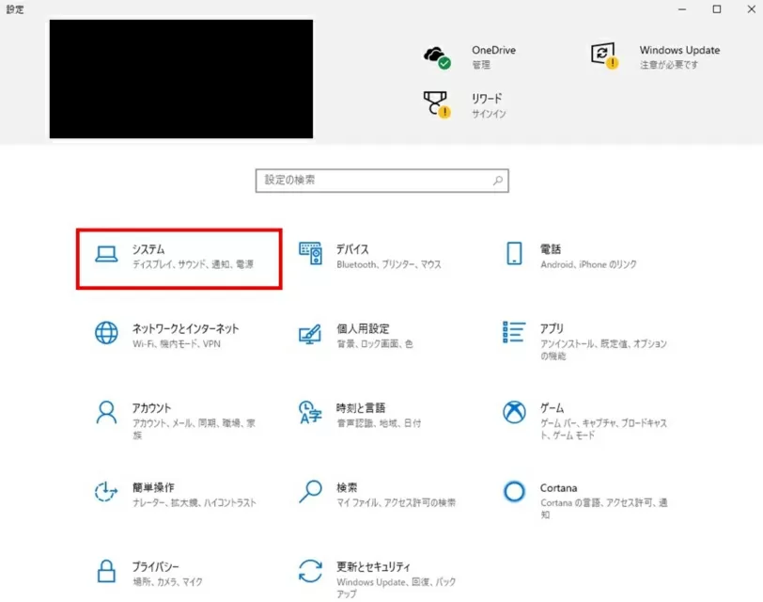763x602 pixels.
Task: Open 個人用設定 title text
Action: (363, 329)
